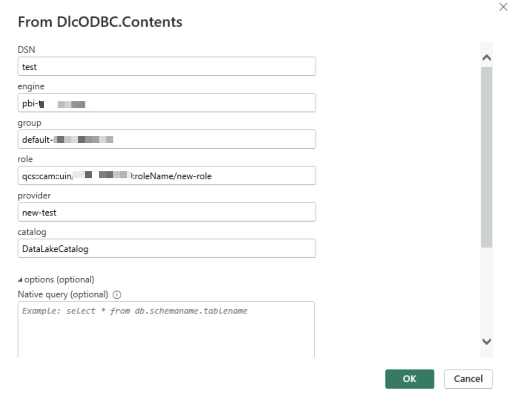Click the catalog field label
The image size is (509, 397).
coord(32,232)
